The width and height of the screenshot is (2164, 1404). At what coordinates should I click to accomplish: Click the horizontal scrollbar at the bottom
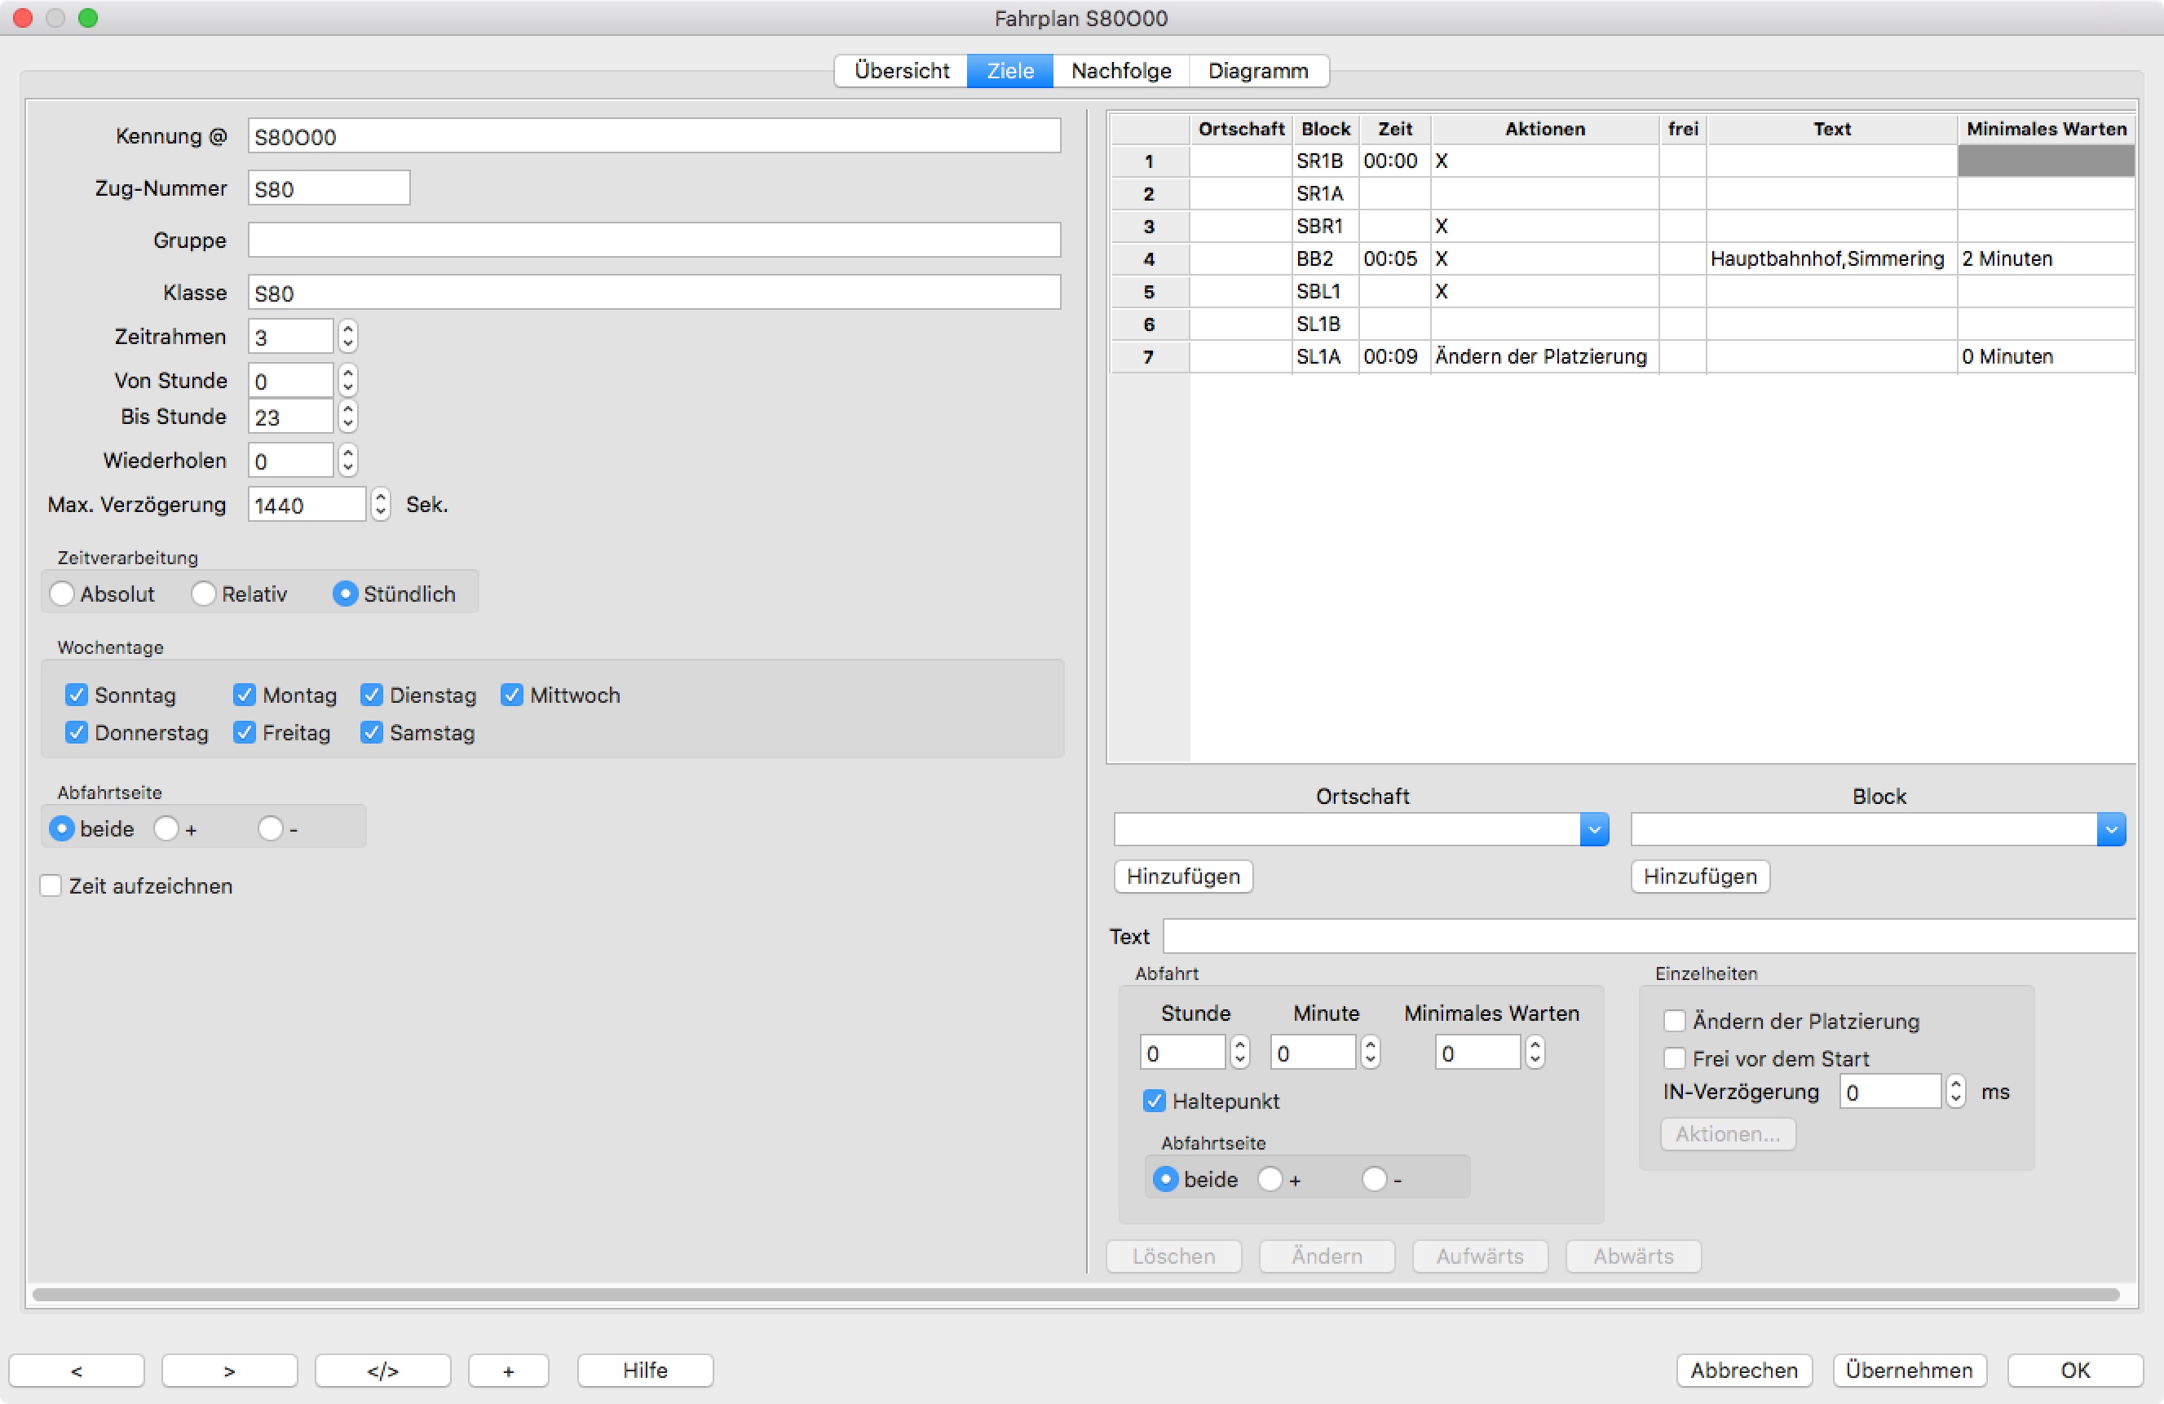pos(1075,1294)
